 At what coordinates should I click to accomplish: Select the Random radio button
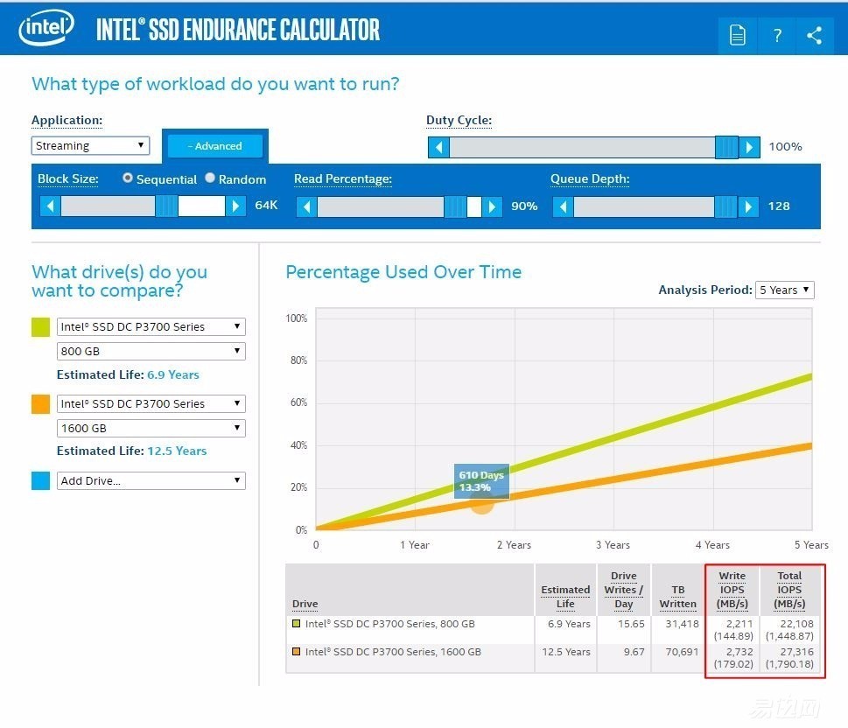click(x=210, y=178)
